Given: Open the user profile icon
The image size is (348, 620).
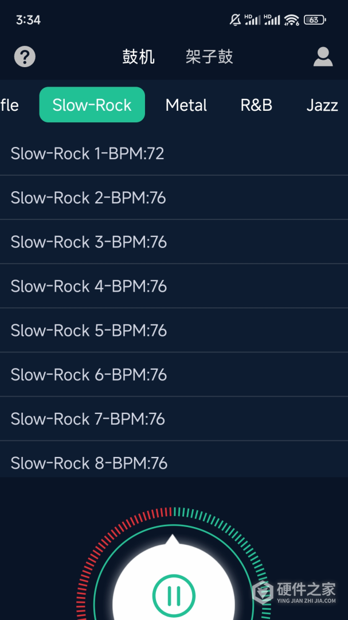Looking at the screenshot, I should click(323, 57).
